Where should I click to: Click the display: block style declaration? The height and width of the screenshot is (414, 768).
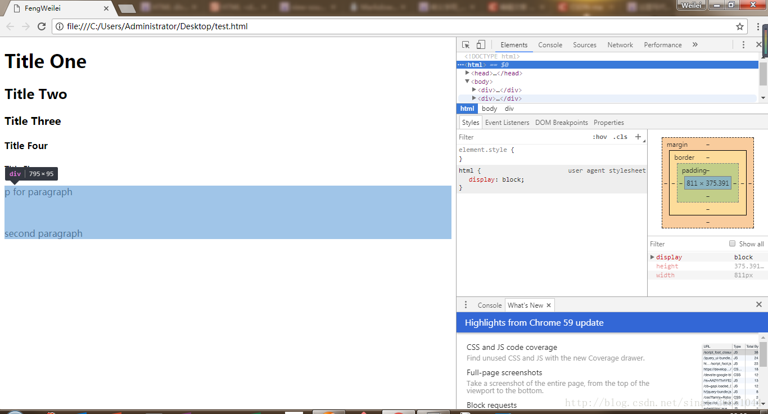click(x=496, y=179)
